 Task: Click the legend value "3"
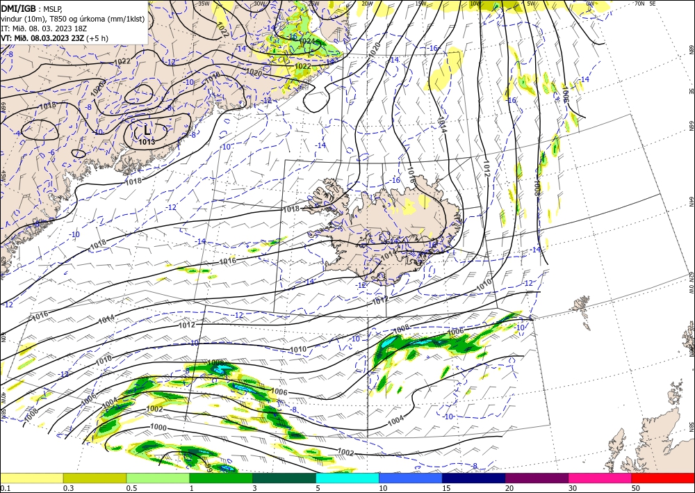point(254,488)
